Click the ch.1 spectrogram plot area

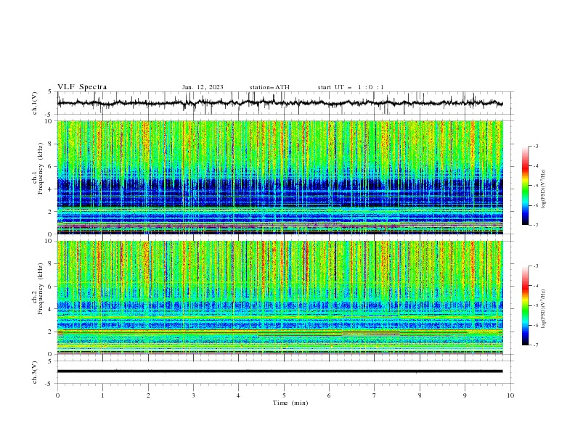(x=280, y=177)
